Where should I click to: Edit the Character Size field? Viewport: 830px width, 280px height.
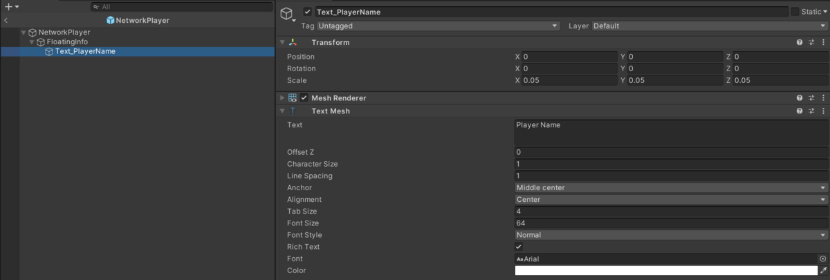pyautogui.click(x=671, y=164)
